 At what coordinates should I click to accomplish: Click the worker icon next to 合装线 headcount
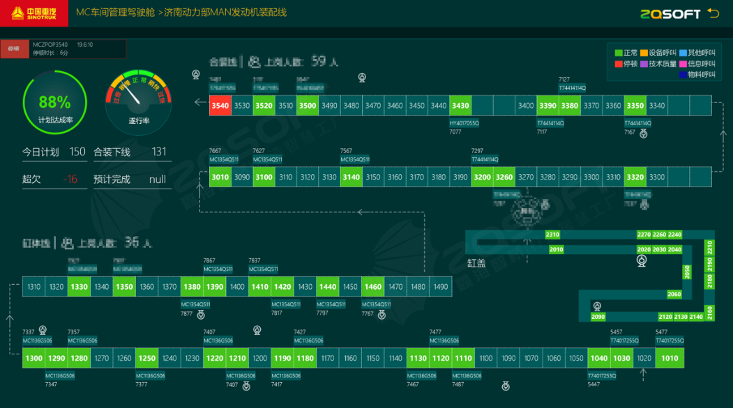click(x=255, y=62)
